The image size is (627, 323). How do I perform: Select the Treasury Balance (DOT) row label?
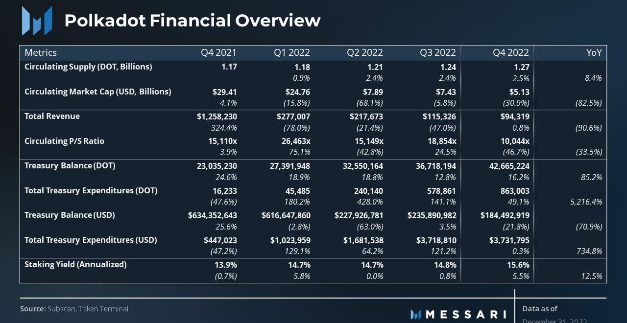[x=70, y=165]
